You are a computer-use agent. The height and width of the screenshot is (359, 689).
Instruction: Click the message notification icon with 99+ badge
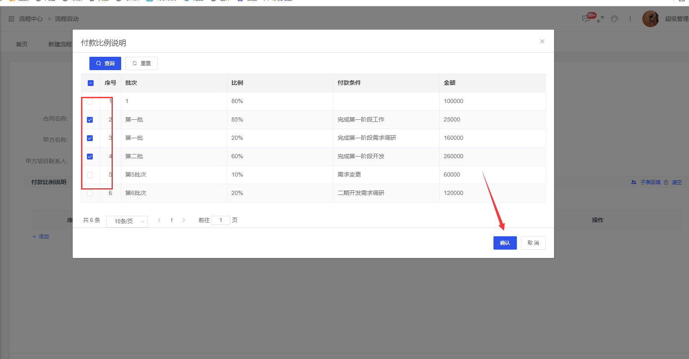pyautogui.click(x=586, y=19)
